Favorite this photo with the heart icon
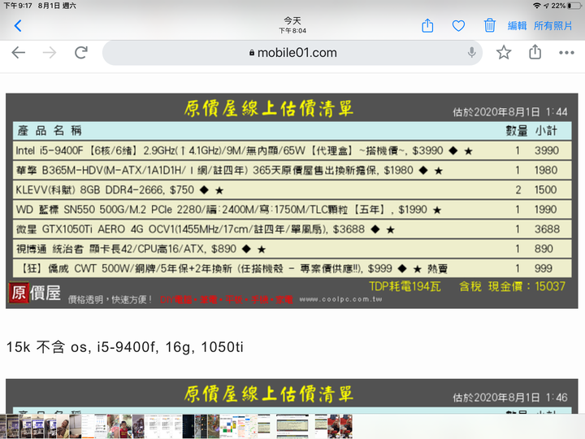 pyautogui.click(x=458, y=26)
